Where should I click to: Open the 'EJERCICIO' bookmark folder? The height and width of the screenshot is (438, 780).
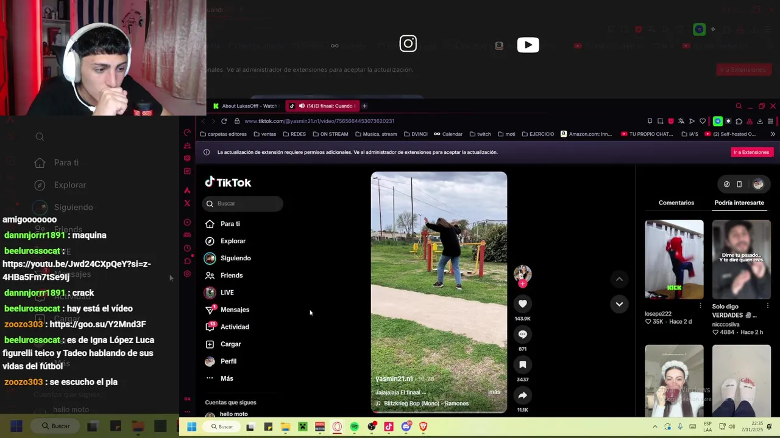click(538, 134)
